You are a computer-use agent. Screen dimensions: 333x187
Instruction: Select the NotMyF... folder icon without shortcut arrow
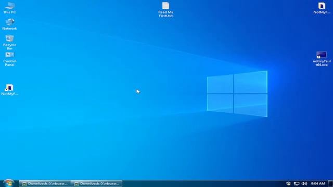point(322,8)
